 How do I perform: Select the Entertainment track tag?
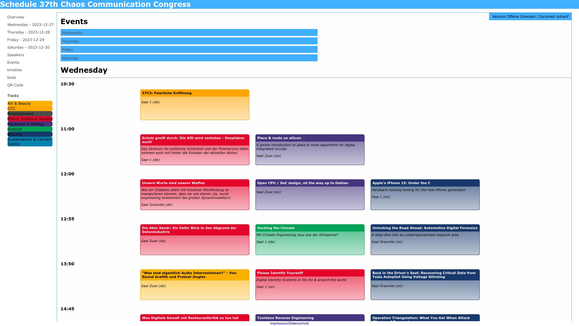[30, 113]
